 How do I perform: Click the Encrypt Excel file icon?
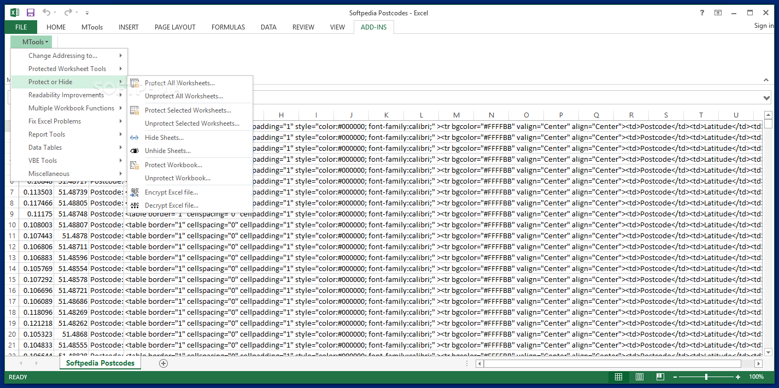pos(134,192)
